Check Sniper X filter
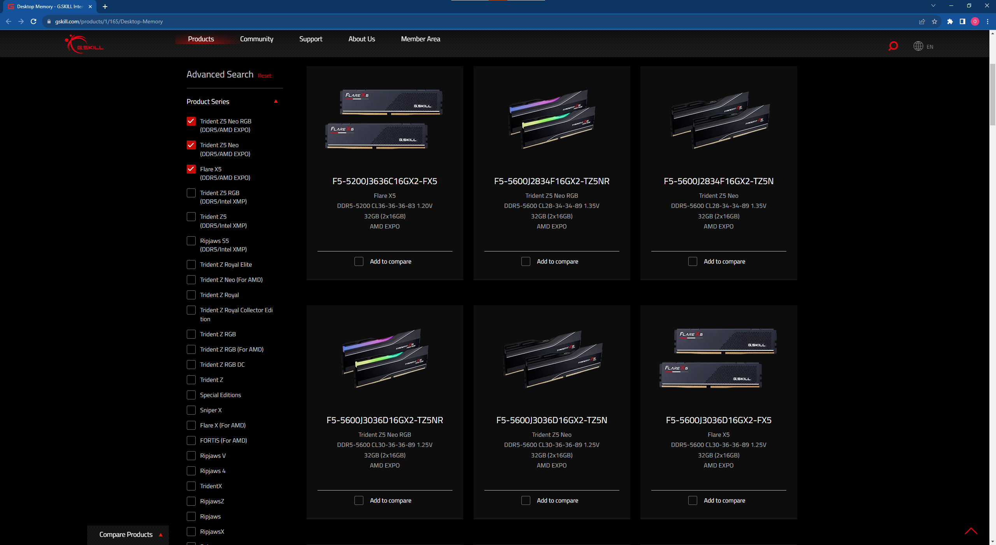Viewport: 996px width, 545px height. (x=191, y=410)
